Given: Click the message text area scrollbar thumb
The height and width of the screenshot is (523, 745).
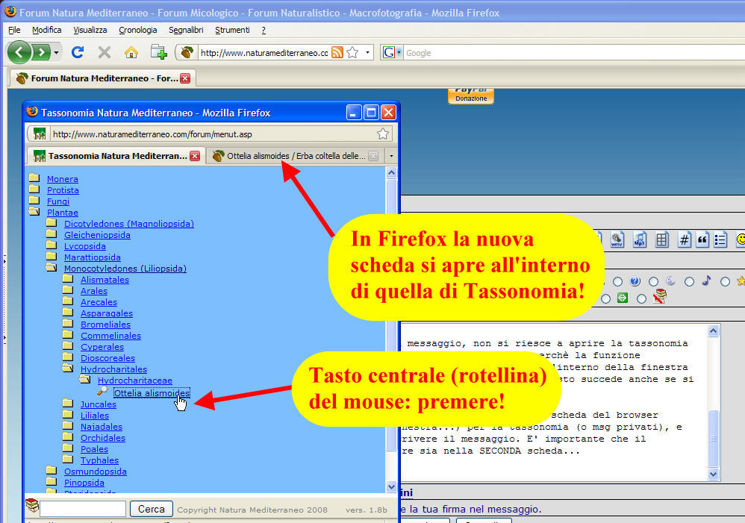Looking at the screenshot, I should pyautogui.click(x=713, y=439).
